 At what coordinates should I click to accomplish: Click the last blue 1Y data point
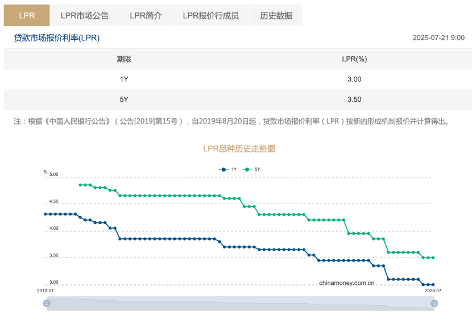(x=433, y=284)
